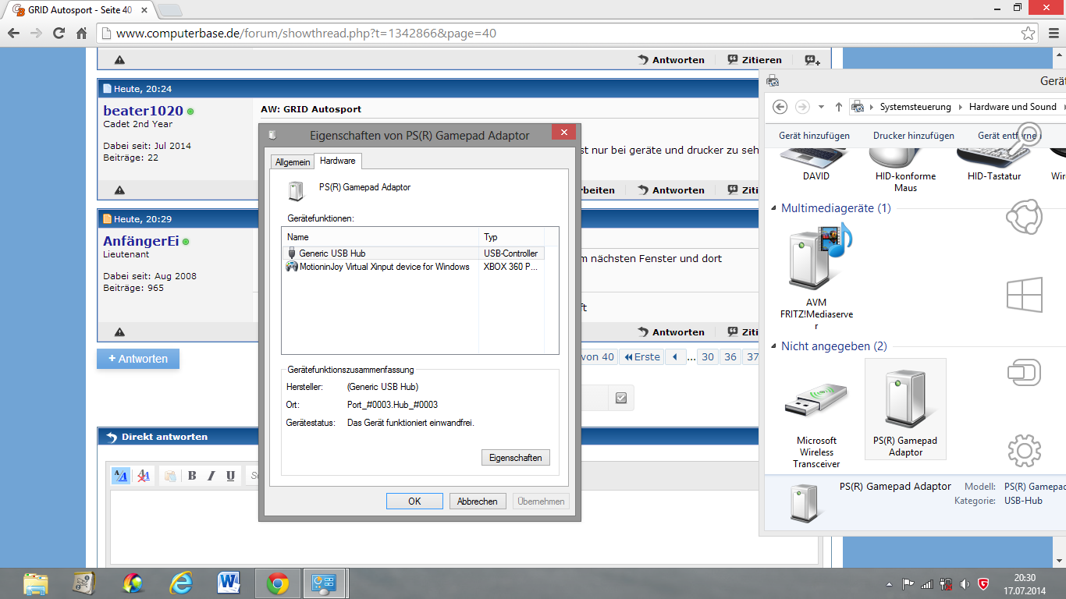Click Antworten in AnfängerEi's post
The height and width of the screenshot is (599, 1066).
671,332
